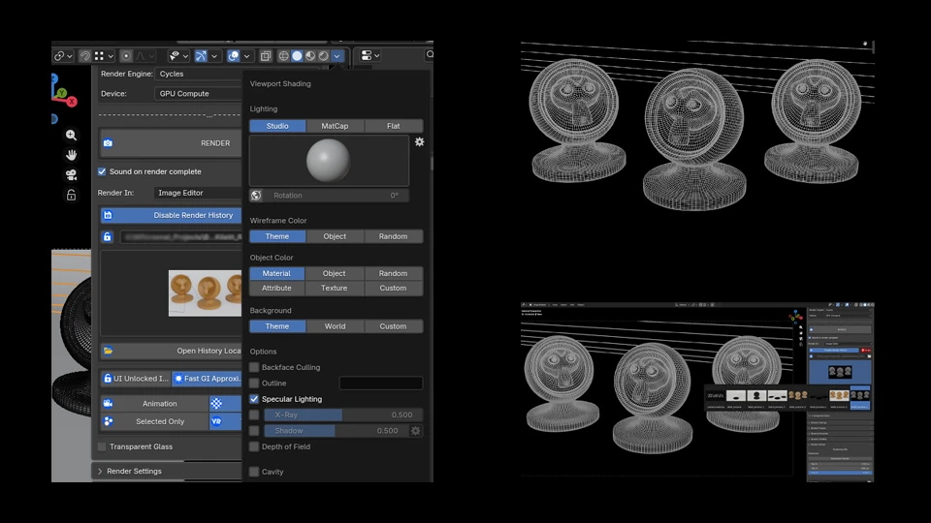
Task: Set Background to World
Action: click(335, 326)
